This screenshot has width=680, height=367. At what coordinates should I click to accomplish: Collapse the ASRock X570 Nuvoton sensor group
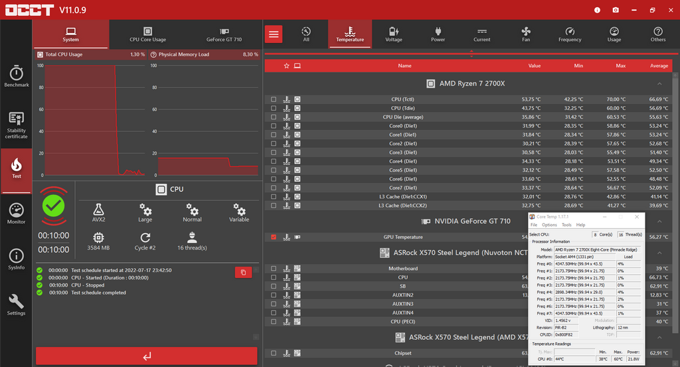coord(659,253)
